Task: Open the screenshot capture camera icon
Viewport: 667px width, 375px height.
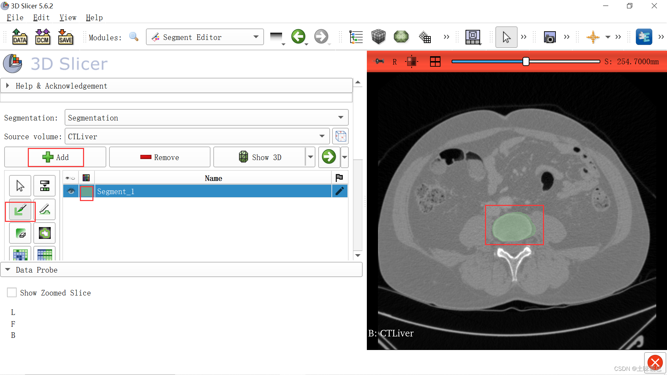Action: coord(550,37)
